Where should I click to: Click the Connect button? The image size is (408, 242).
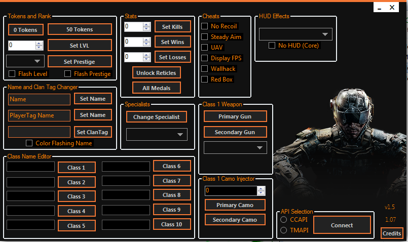pos(342,225)
